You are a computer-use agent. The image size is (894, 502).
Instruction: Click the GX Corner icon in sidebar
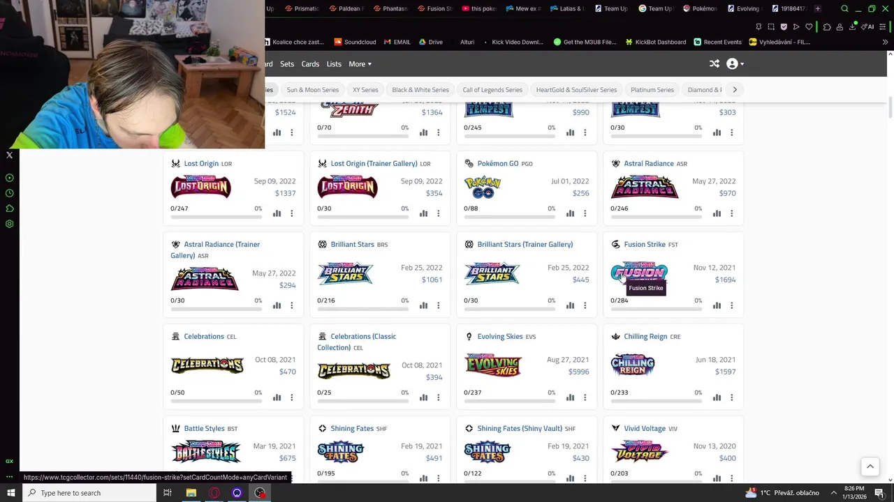10,461
